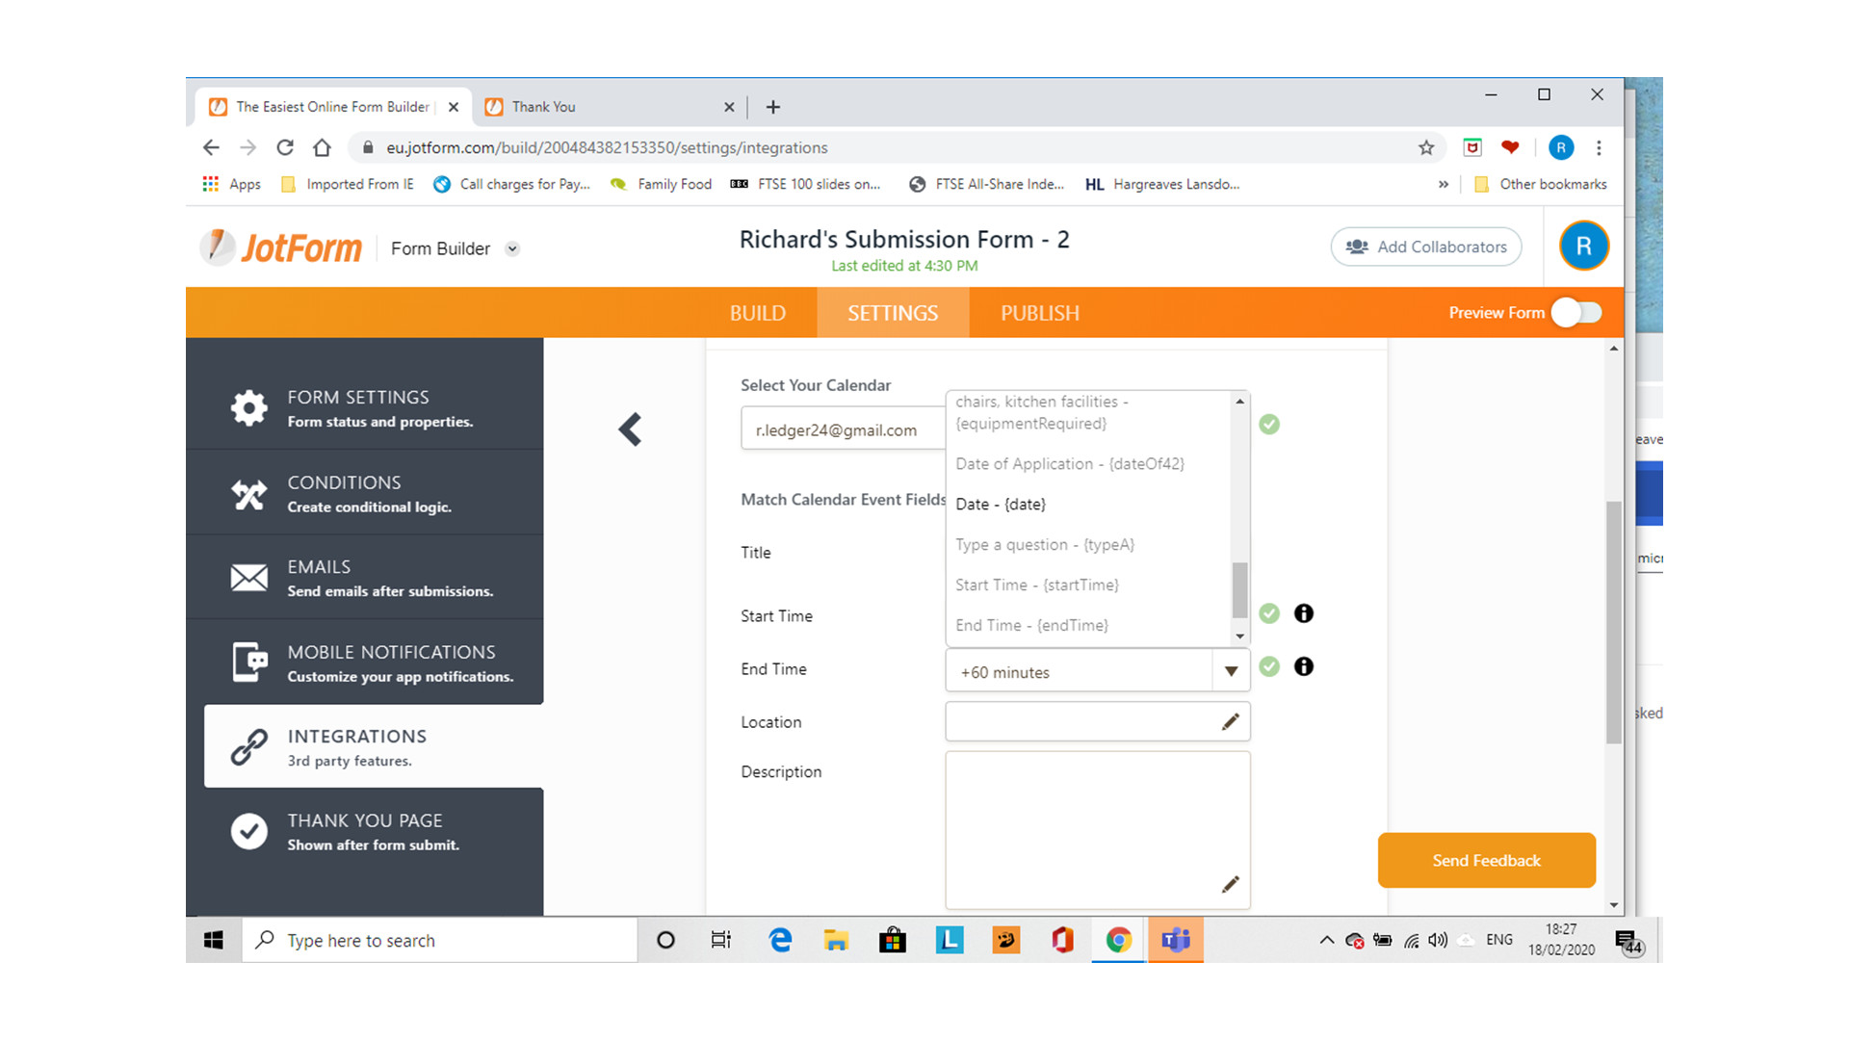Open Thank You Page via checkmark icon
Viewport: 1849px width, 1040px height.
[249, 830]
